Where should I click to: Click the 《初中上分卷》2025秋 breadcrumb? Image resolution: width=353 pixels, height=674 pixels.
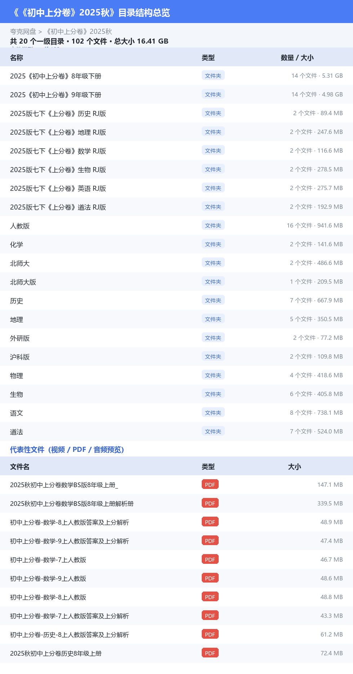coord(78,32)
